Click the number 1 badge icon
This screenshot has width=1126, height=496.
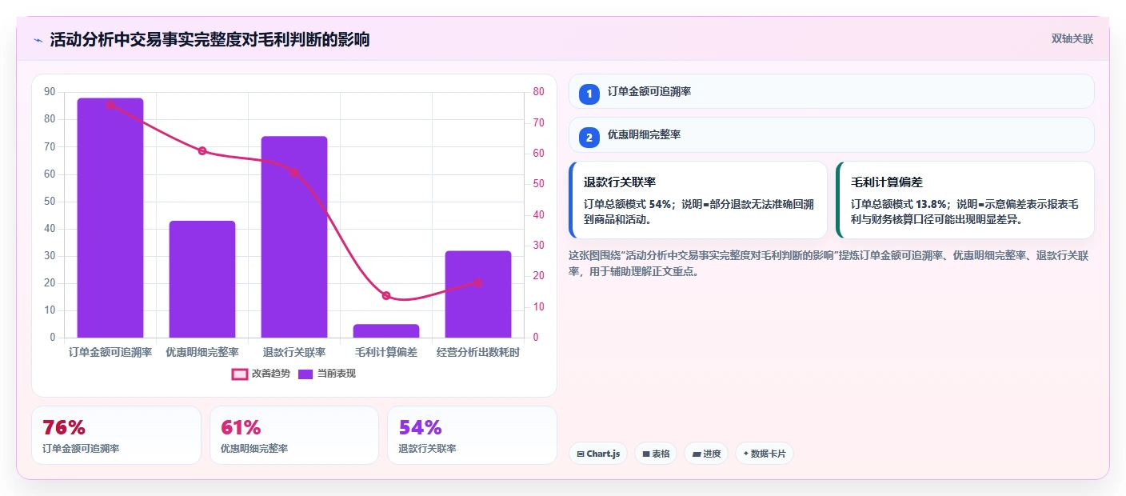589,94
